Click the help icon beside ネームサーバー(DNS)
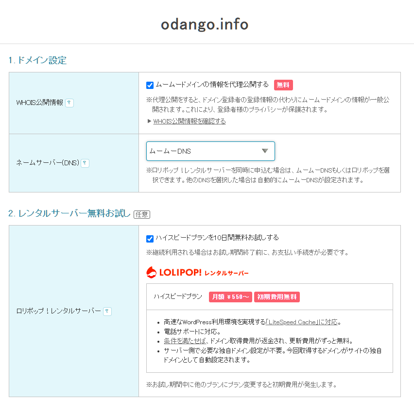This screenshot has height=401, width=414. point(85,163)
